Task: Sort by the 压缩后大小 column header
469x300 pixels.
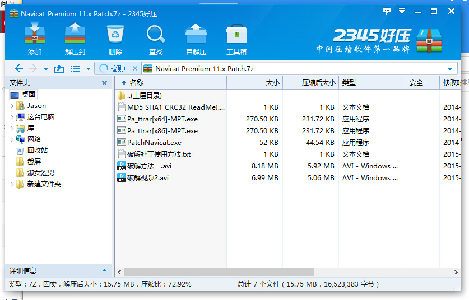Action: [x=310, y=83]
